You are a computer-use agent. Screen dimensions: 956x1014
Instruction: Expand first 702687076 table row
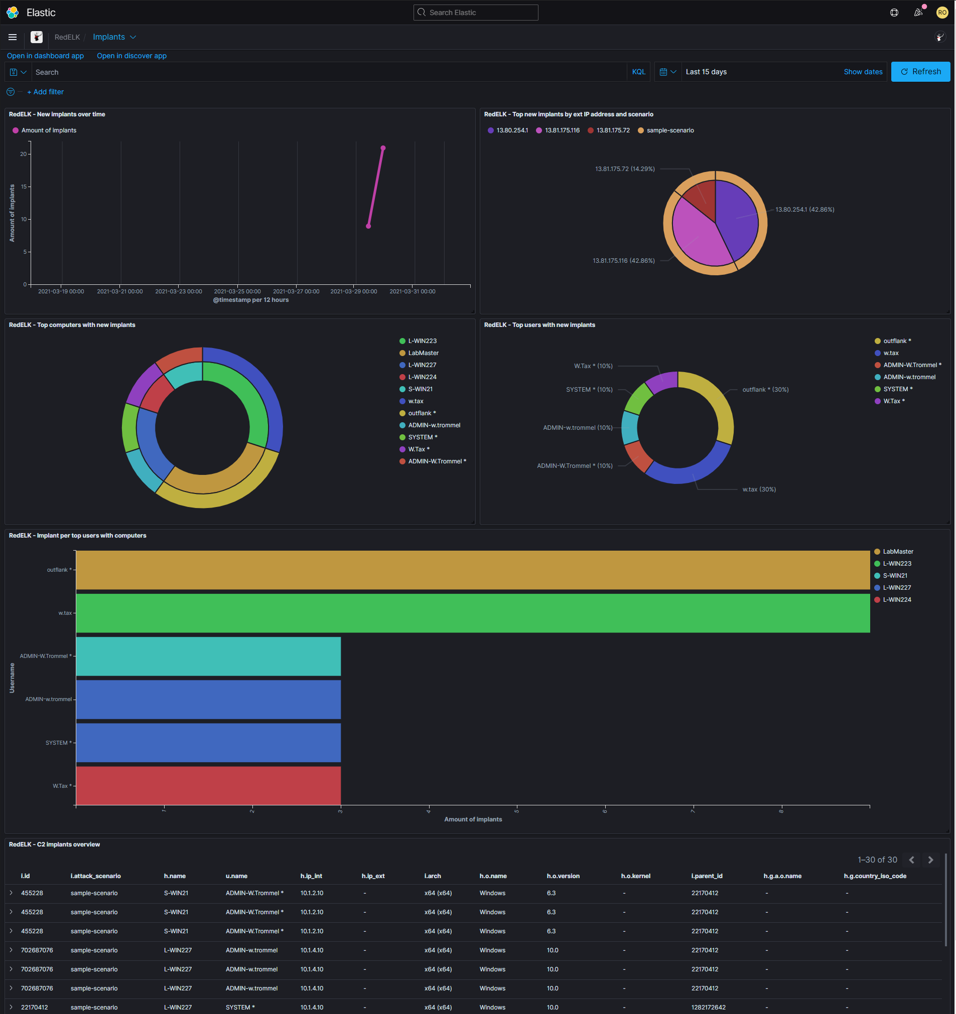click(11, 950)
